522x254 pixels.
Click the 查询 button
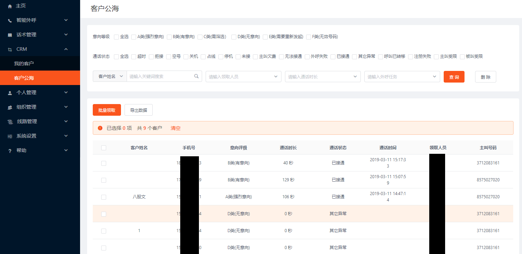pyautogui.click(x=454, y=77)
